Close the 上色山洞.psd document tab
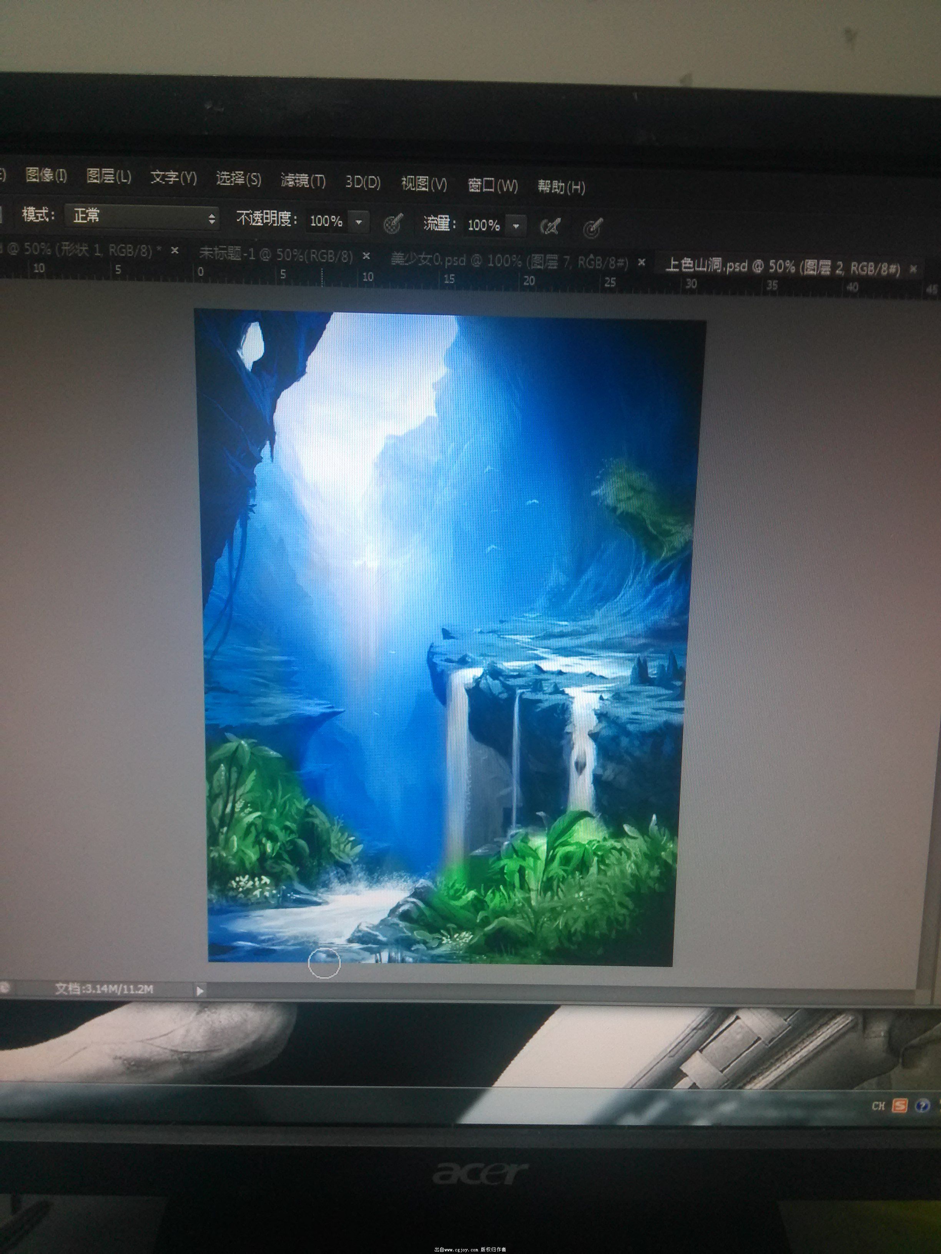Viewport: 941px width, 1254px height. tap(913, 269)
